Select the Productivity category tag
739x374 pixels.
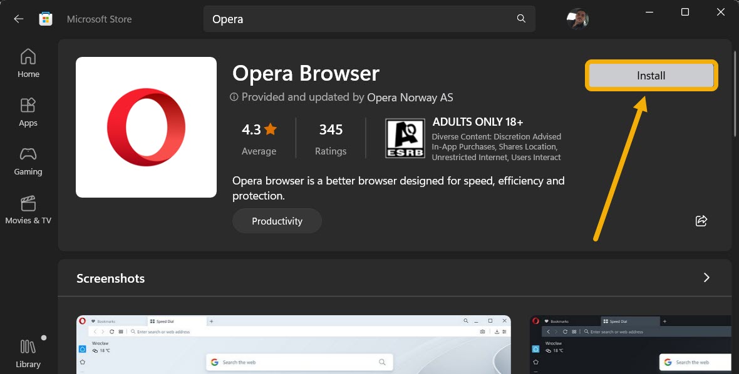pos(277,220)
